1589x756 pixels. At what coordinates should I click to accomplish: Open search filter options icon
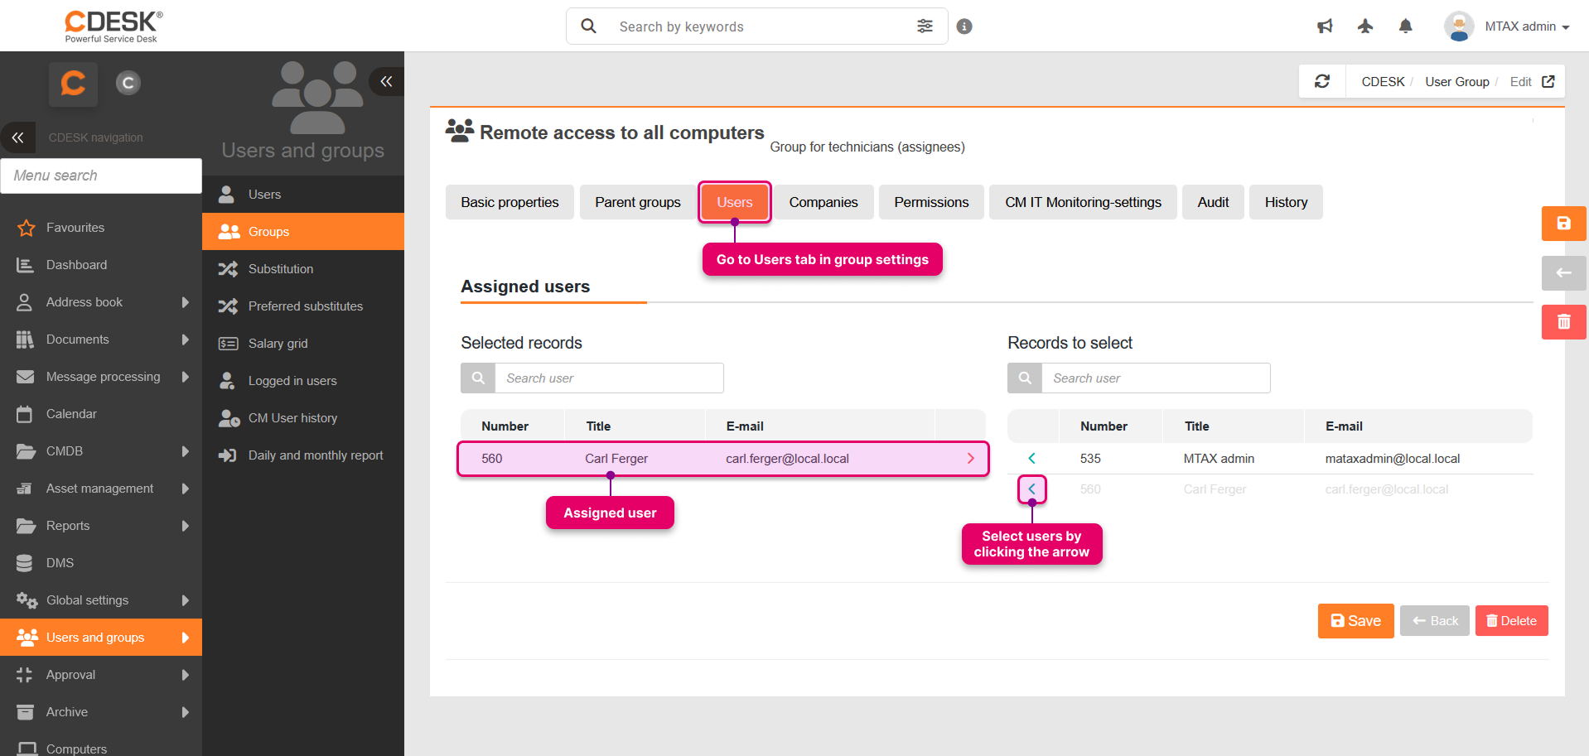[925, 26]
